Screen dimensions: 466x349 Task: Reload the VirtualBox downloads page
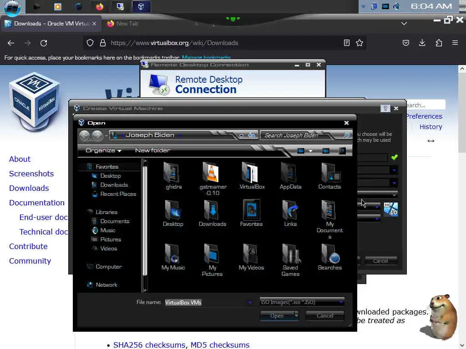point(44,43)
